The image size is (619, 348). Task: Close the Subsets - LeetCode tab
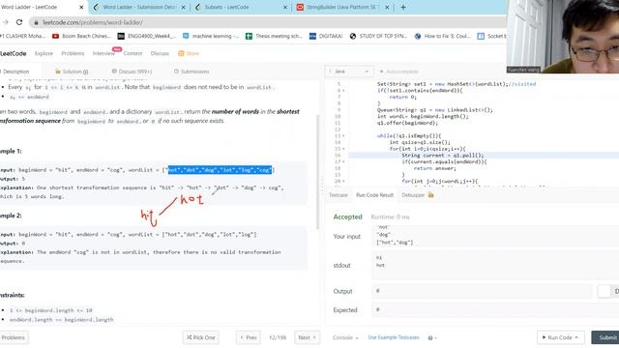click(285, 7)
